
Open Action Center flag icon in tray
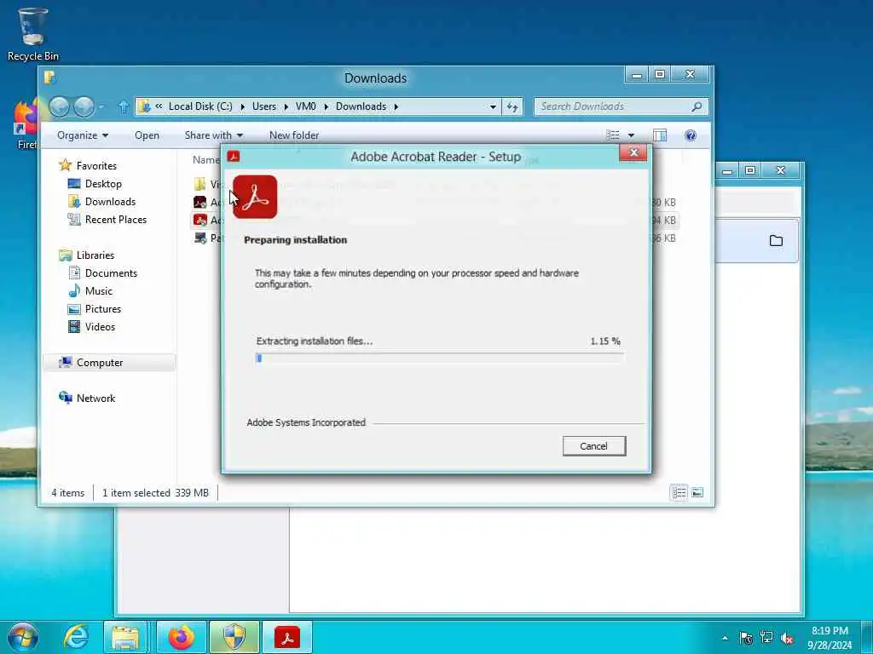point(745,638)
